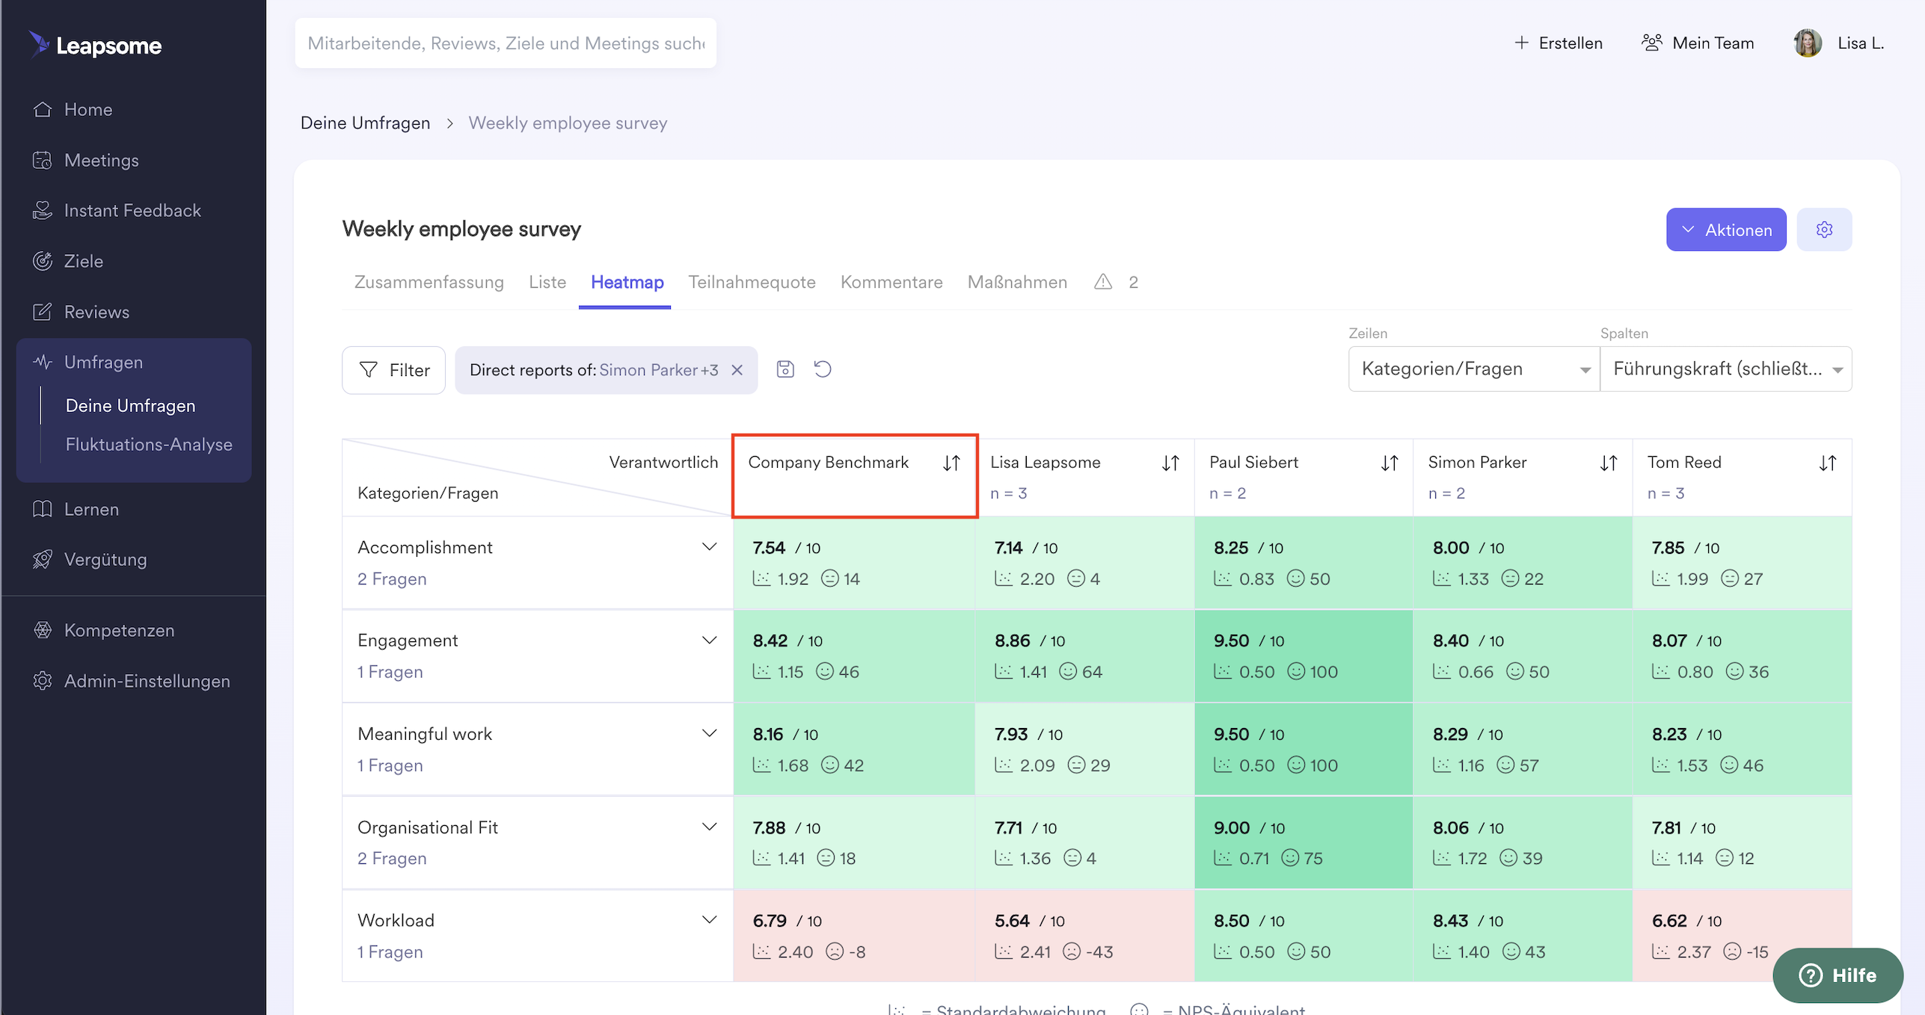Viewport: 1925px width, 1015px height.
Task: Click the warning triangle icon tab
Action: click(1103, 282)
